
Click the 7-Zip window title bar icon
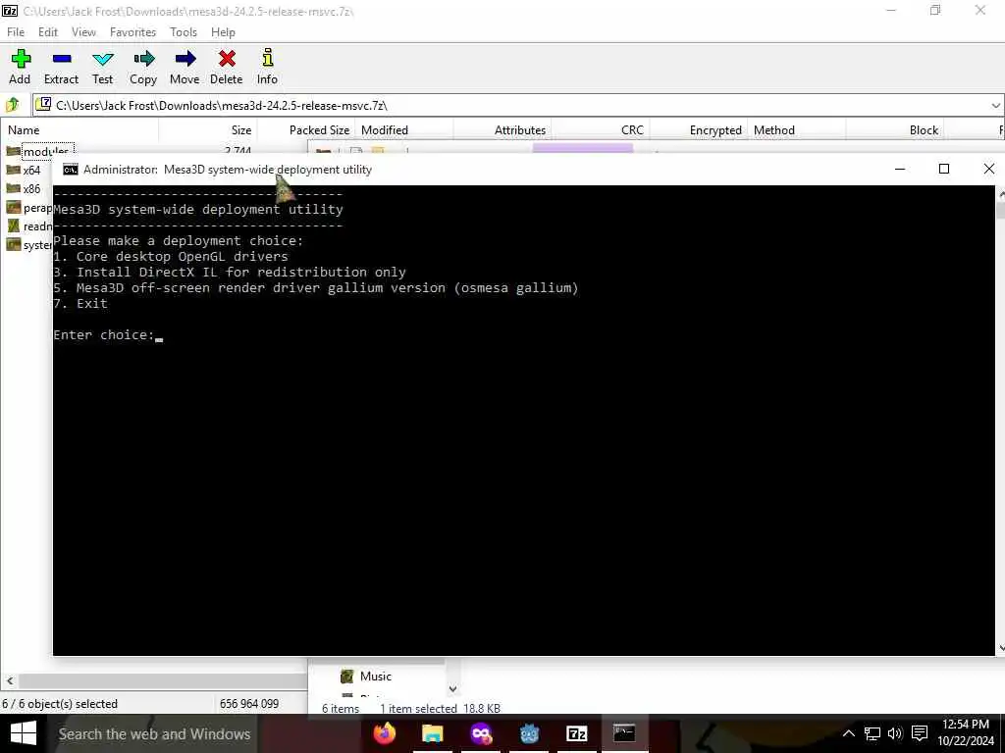[x=10, y=11]
